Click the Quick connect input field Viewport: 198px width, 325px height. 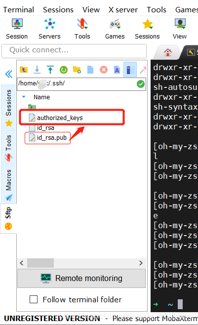tap(74, 51)
